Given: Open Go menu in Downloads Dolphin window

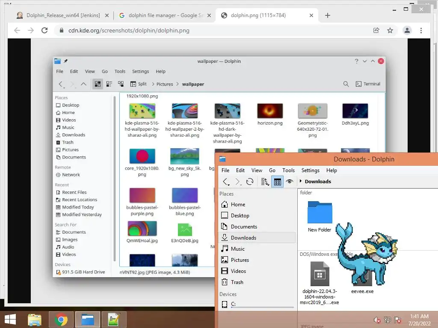Looking at the screenshot, I should coord(272,170).
